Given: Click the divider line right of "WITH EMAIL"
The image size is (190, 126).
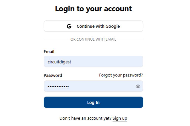Looking at the screenshot, I should pyautogui.click(x=131, y=39).
